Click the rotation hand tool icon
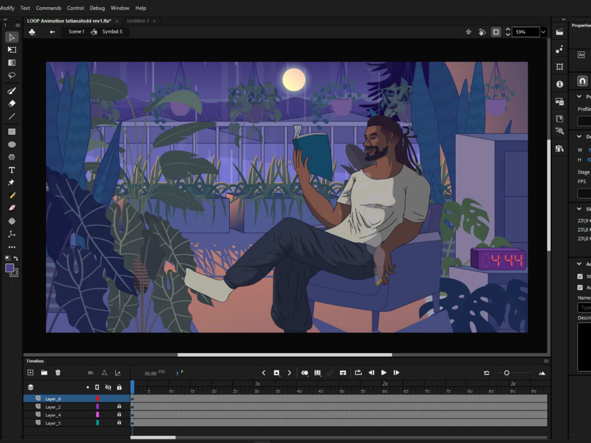Image resolution: width=591 pixels, height=443 pixels. point(482,32)
